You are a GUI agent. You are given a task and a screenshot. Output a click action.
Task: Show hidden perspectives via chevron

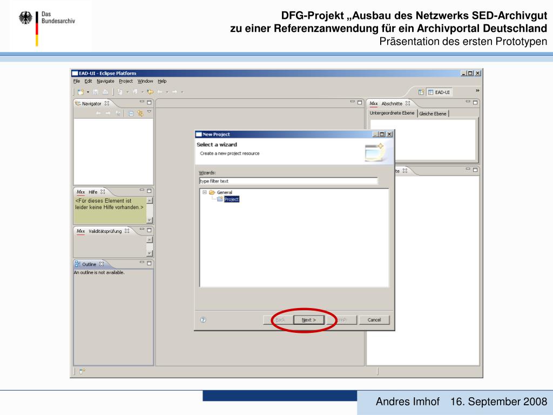[477, 91]
